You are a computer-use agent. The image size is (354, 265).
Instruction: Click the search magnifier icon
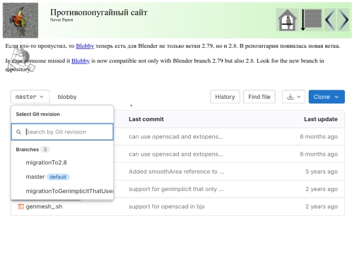pyautogui.click(x=19, y=132)
